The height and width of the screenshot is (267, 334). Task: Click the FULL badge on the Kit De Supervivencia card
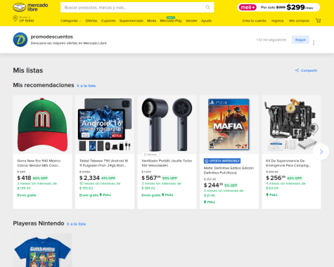click(272, 195)
